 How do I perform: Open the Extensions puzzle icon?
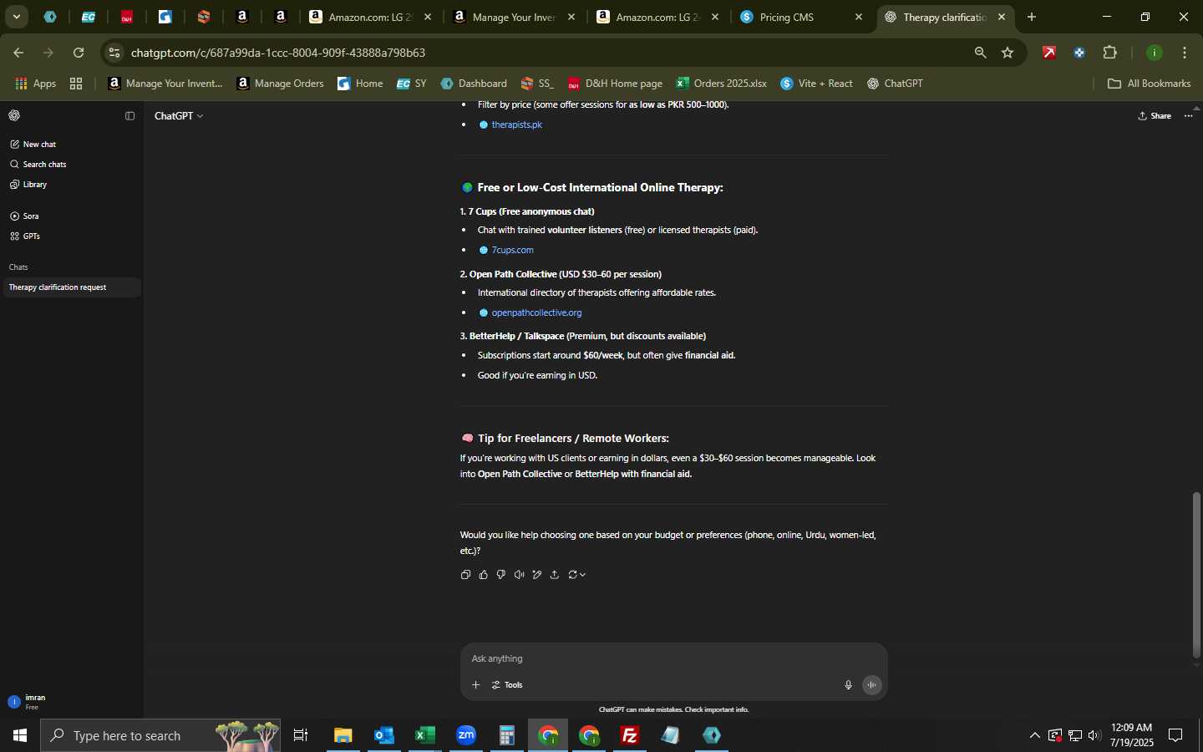(x=1110, y=53)
